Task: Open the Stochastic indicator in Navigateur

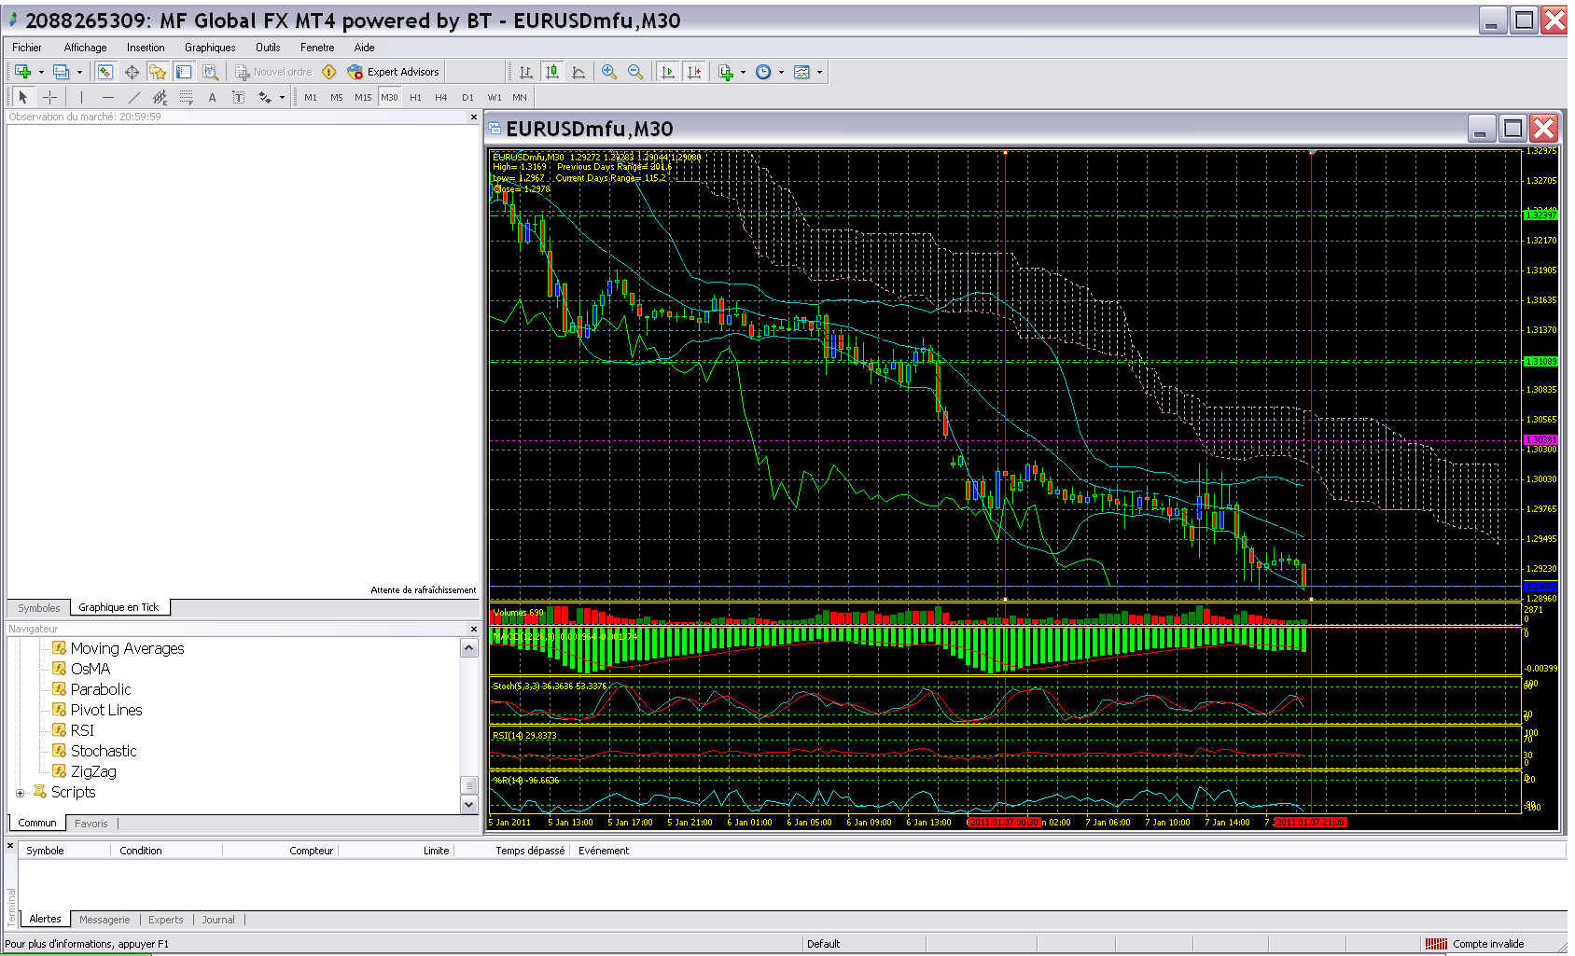Action: [103, 751]
